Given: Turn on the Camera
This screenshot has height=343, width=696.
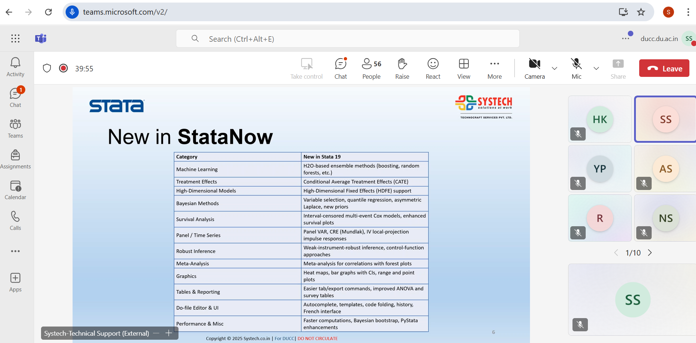Looking at the screenshot, I should [x=534, y=68].
